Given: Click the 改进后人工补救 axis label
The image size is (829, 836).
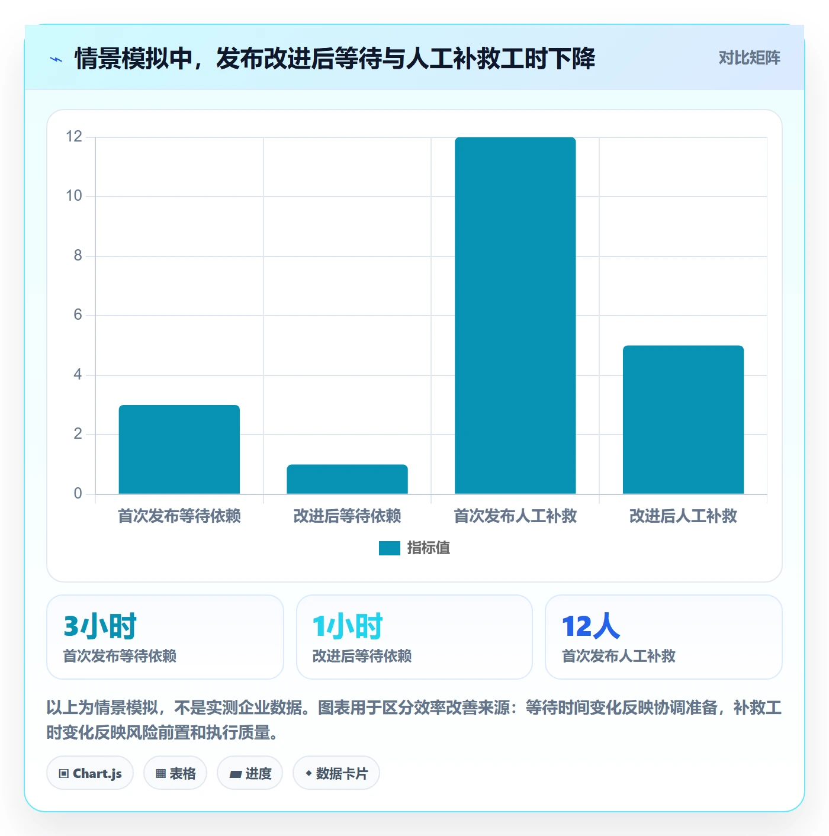Looking at the screenshot, I should [683, 516].
